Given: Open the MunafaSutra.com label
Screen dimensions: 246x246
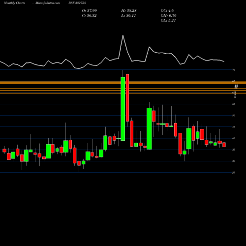Looking at the screenshot, I should 48,3.
